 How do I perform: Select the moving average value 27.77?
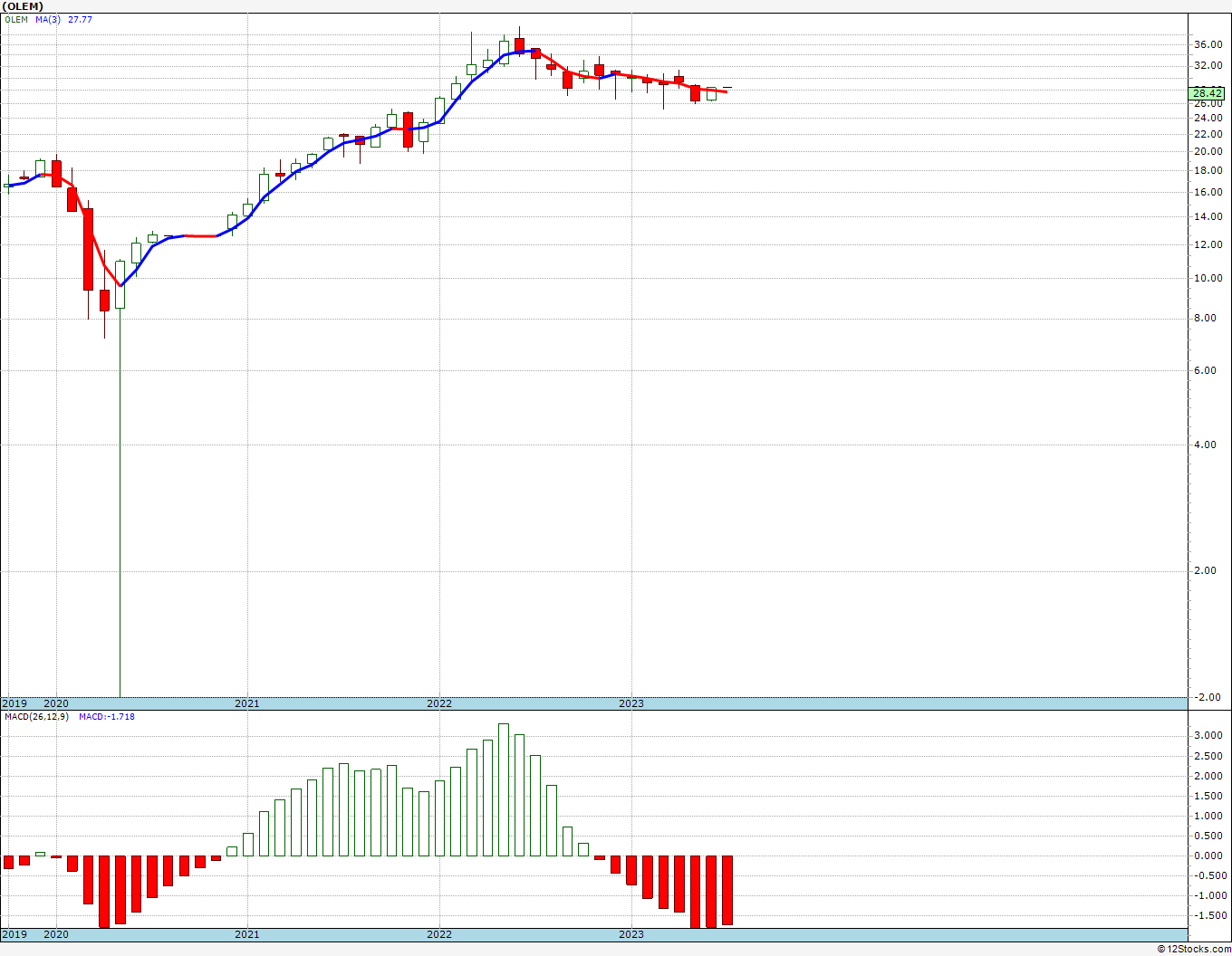click(x=81, y=19)
